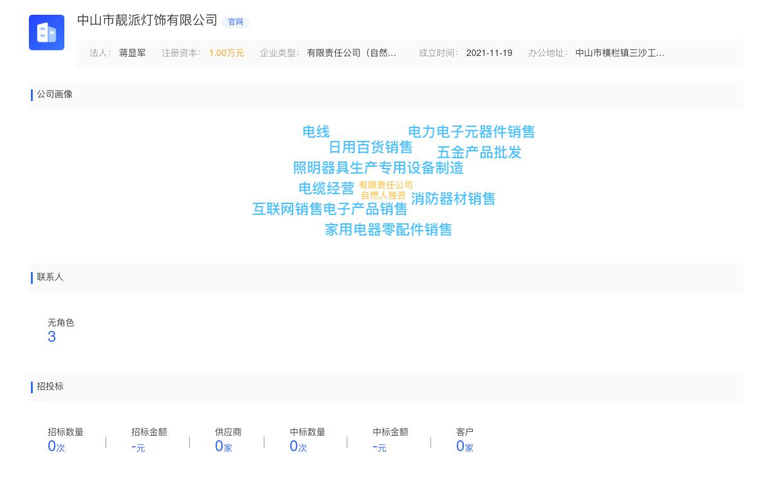Image resolution: width=772 pixels, height=484 pixels.
Task: Click enterprise type 有限责任公司（自然...
Action: [351, 53]
